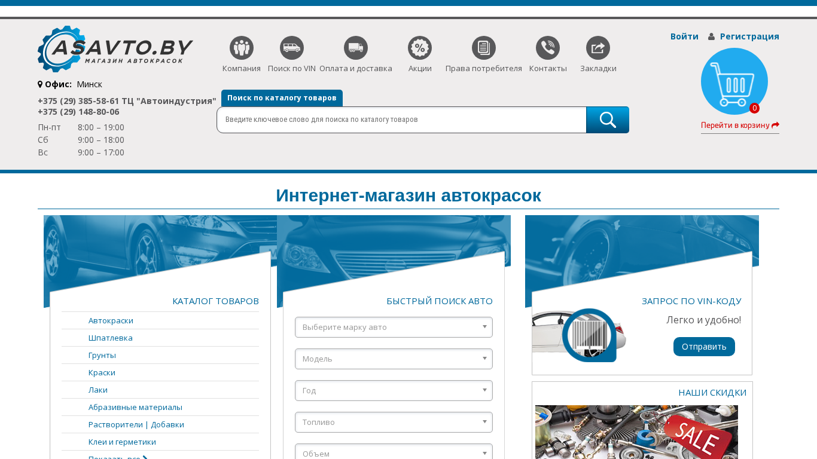The image size is (817, 459).
Task: Select the Акции percent badge icon
Action: point(420,48)
